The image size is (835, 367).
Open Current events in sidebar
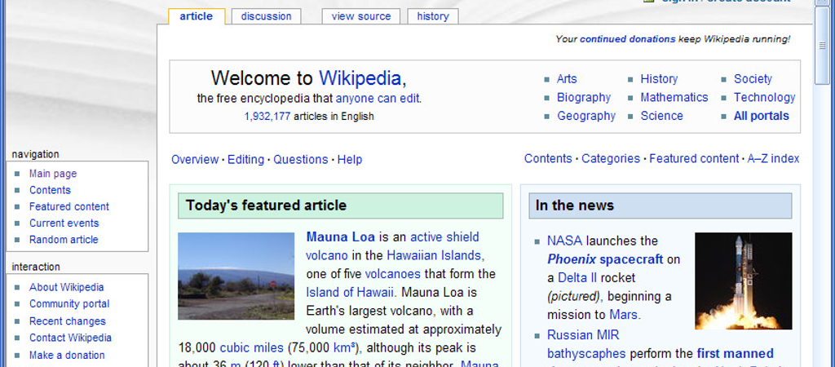point(64,223)
